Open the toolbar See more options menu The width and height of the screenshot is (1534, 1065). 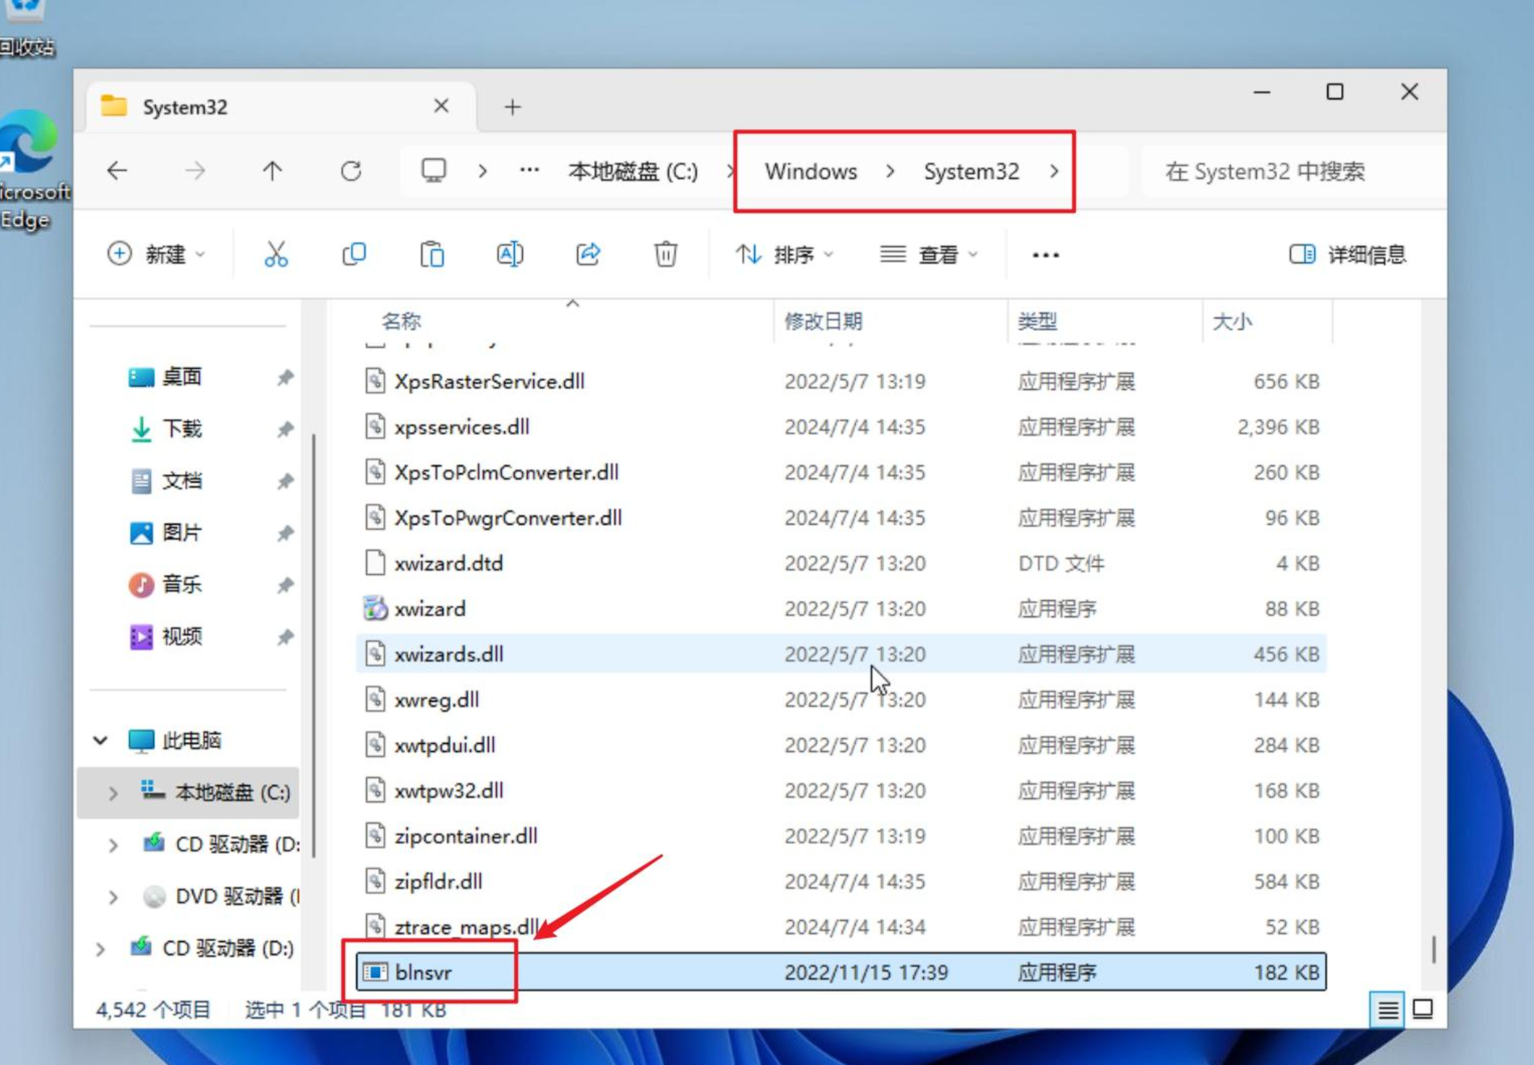[x=1045, y=255]
